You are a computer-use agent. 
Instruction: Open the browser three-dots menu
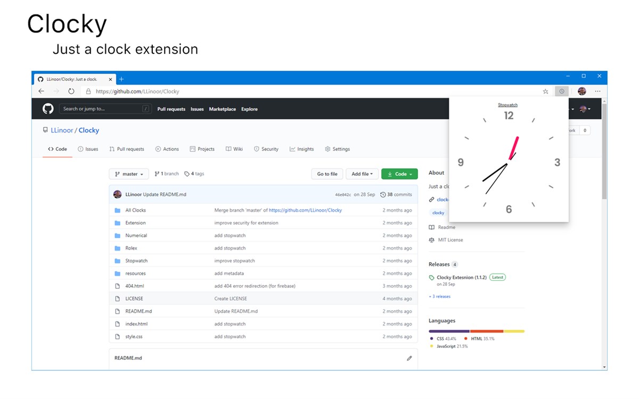coord(597,92)
